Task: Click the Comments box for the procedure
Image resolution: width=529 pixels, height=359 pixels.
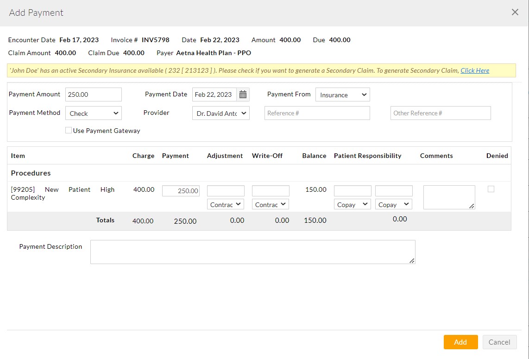Action: click(448, 196)
